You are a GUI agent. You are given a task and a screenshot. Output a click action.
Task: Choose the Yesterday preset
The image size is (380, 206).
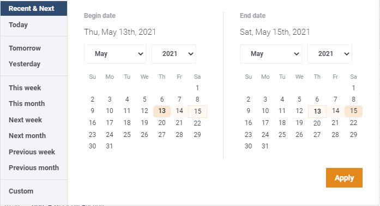pyautogui.click(x=25, y=64)
